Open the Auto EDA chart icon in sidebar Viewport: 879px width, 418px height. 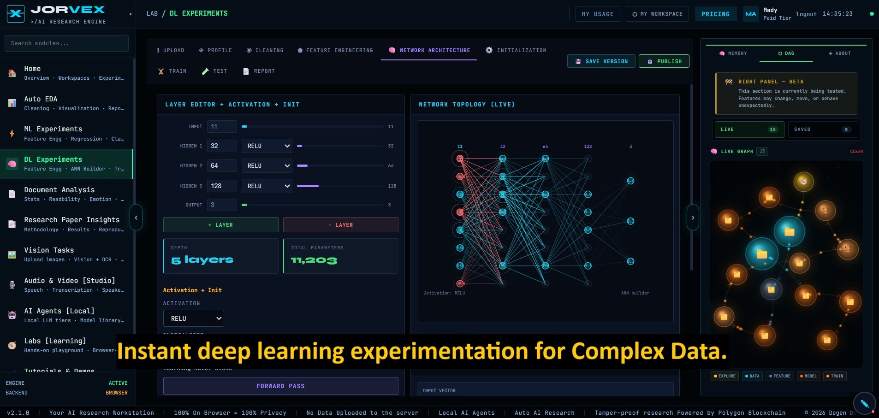(x=12, y=103)
